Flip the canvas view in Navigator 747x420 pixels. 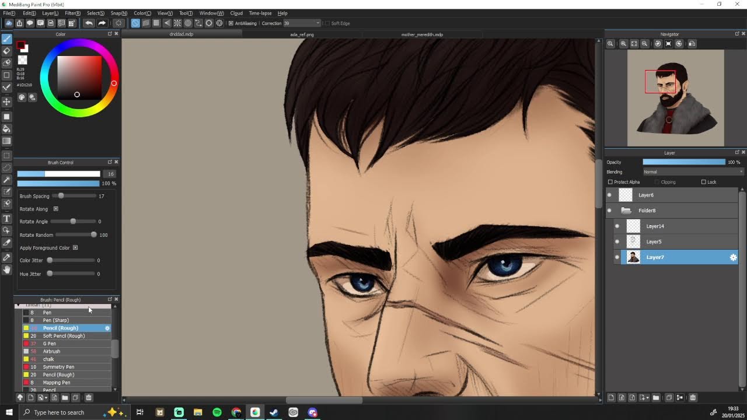coord(692,44)
